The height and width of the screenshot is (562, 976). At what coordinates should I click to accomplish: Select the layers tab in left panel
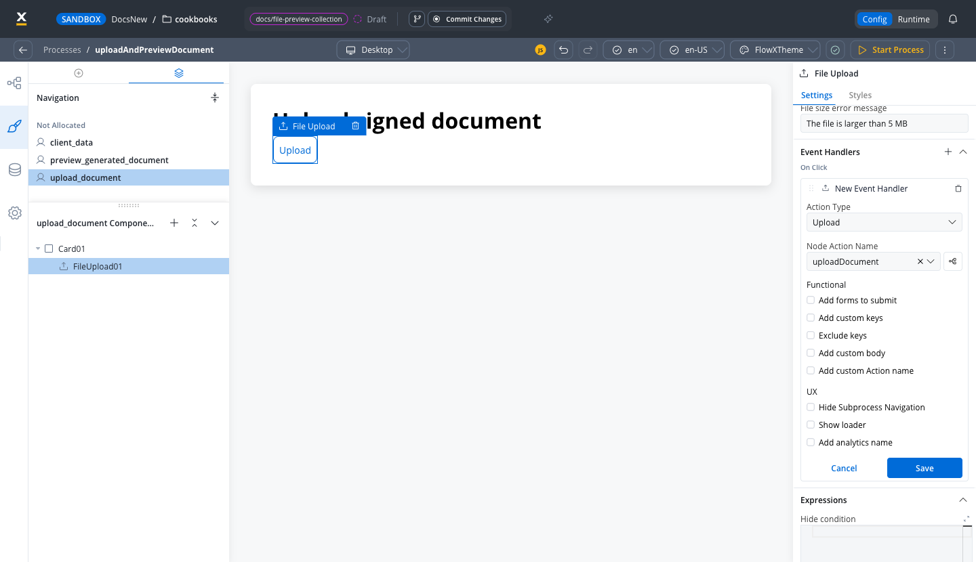point(179,73)
